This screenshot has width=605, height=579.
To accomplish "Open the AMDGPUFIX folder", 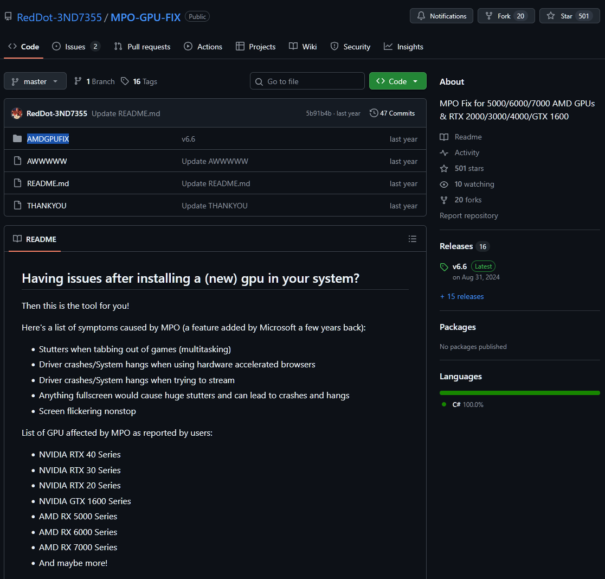I will (x=48, y=139).
